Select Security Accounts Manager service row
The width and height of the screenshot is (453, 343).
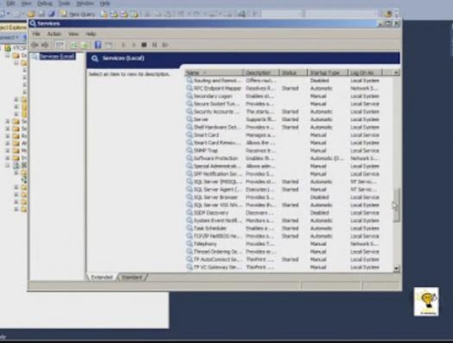click(283, 112)
